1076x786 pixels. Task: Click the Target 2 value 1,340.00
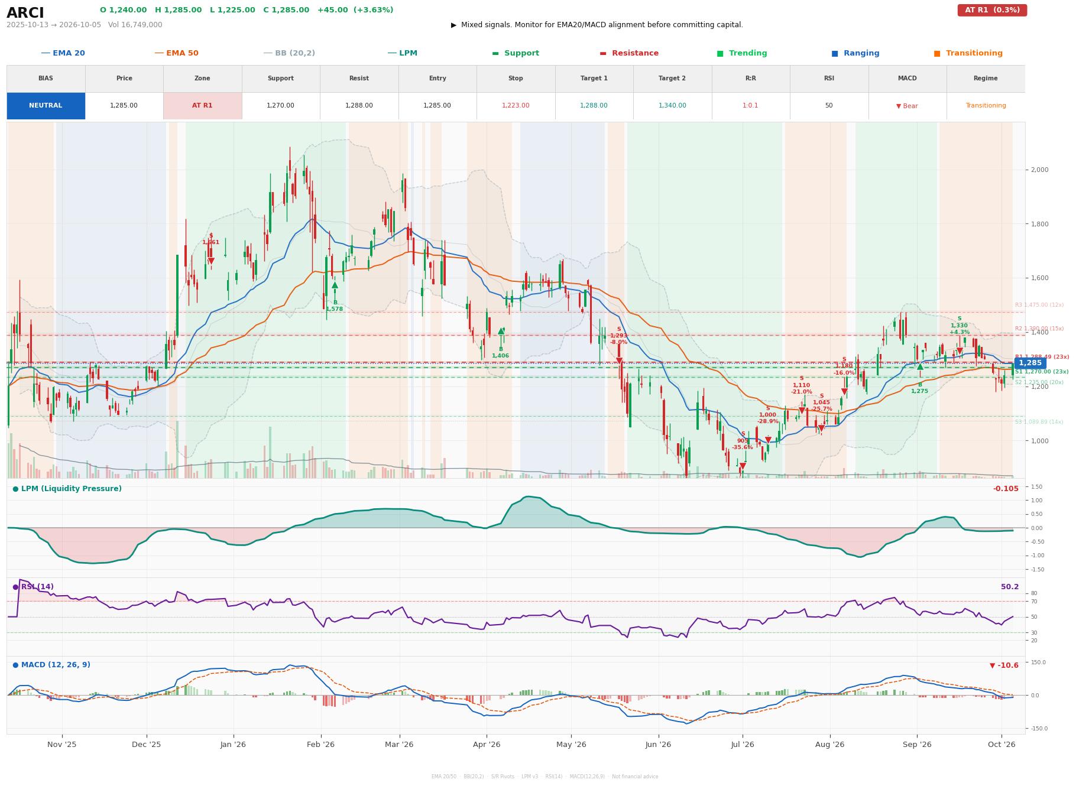tap(672, 106)
